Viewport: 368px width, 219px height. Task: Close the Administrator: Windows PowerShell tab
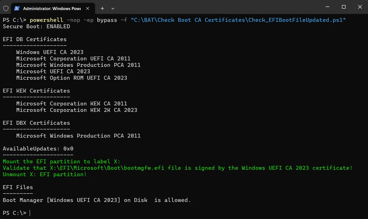point(88,8)
